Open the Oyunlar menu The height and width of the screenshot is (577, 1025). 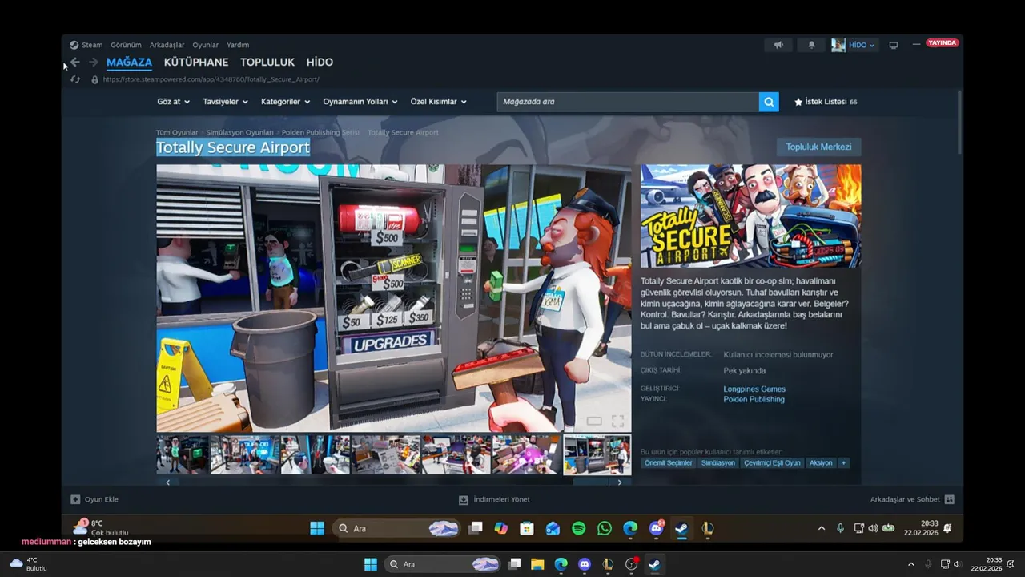pos(206,45)
